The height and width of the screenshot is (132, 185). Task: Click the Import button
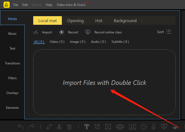[x=43, y=32]
